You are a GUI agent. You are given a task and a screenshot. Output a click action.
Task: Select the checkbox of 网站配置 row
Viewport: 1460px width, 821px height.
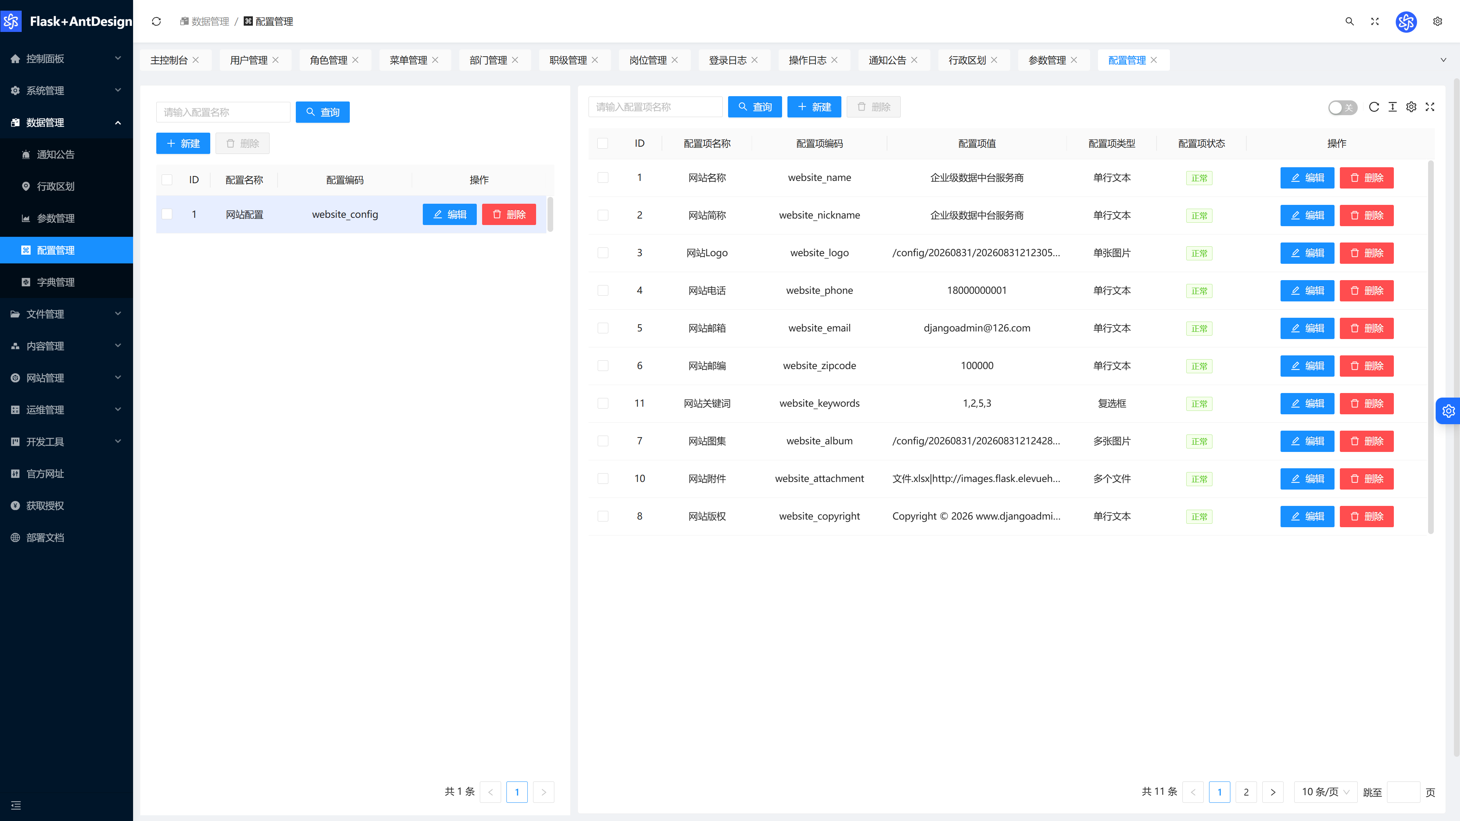click(167, 214)
